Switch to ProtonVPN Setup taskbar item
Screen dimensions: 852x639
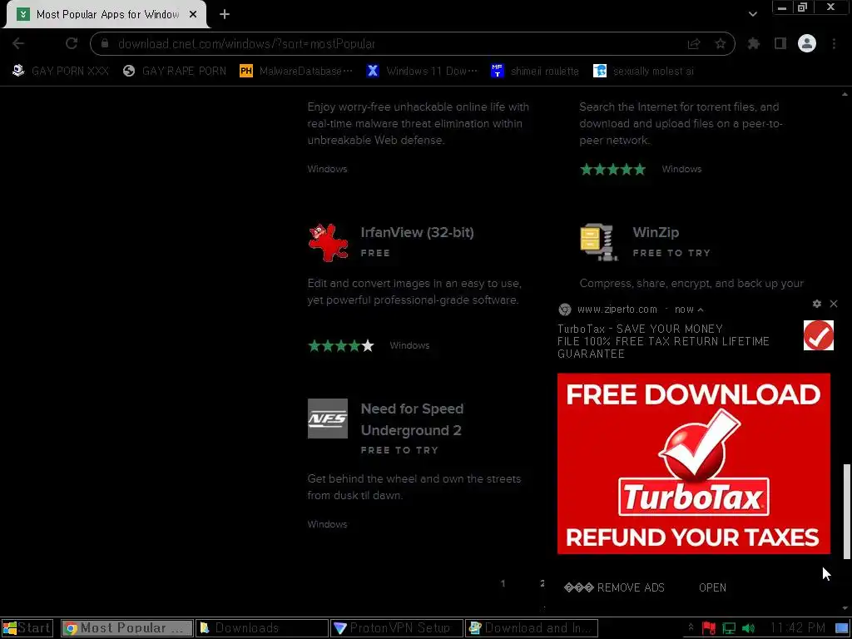click(397, 628)
